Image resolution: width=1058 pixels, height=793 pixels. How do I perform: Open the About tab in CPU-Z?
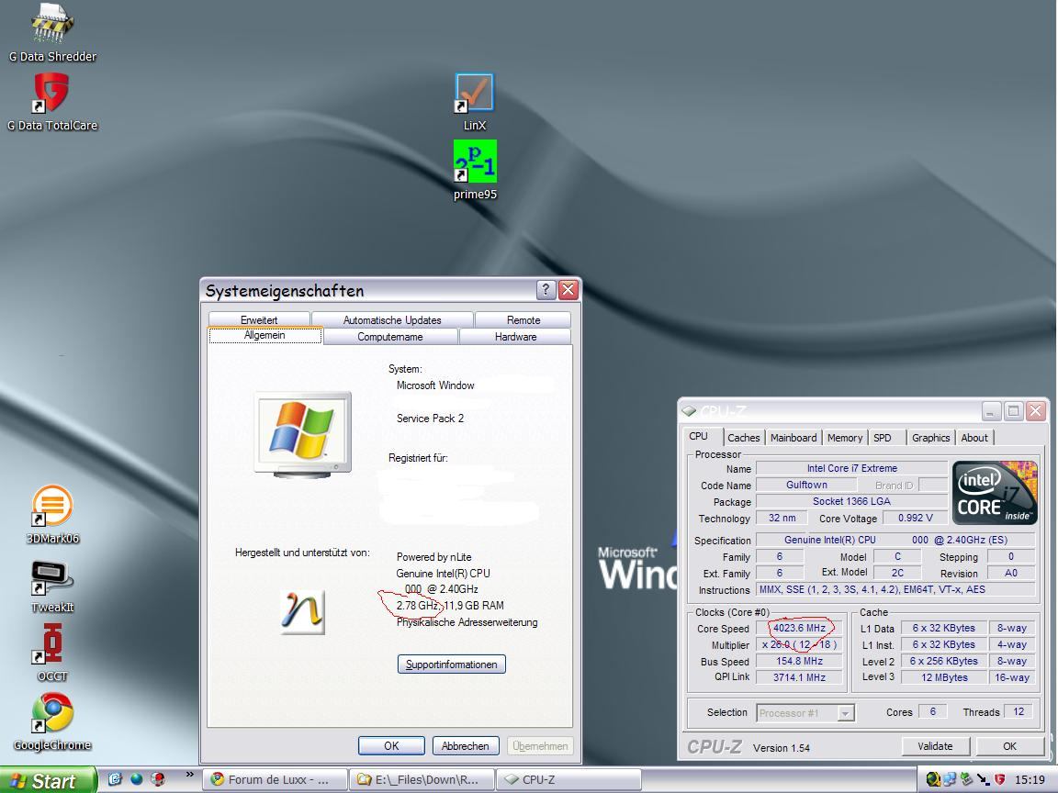974,438
